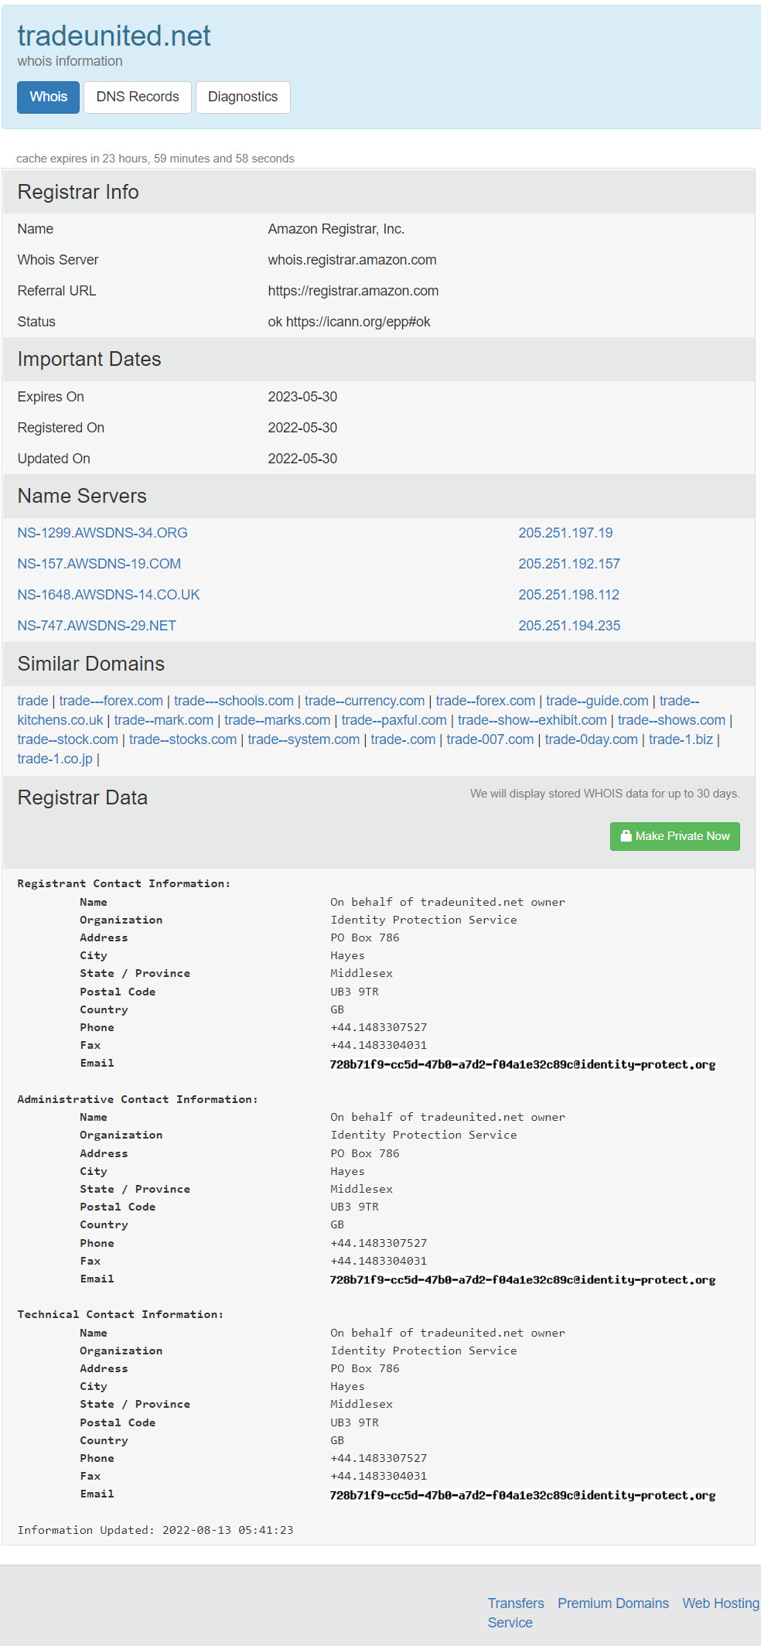Click the Technical Contact Information heading
This screenshot has width=761, height=1646.
point(120,1314)
